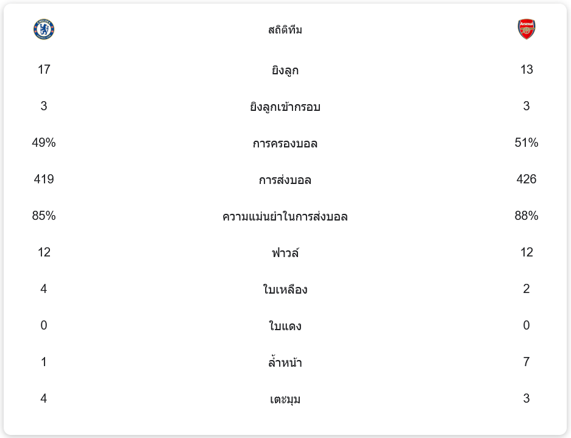Select the ยิงลูกเข้ากรอบ stat label
The width and height of the screenshot is (571, 438).
click(x=285, y=107)
